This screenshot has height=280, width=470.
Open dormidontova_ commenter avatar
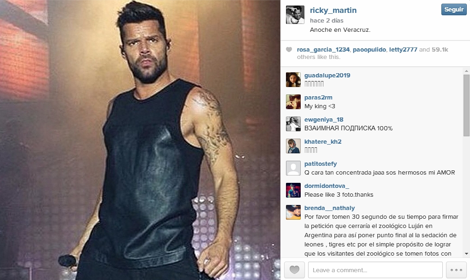point(293,190)
